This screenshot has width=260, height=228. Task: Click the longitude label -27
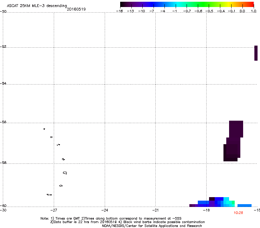(x=54, y=210)
